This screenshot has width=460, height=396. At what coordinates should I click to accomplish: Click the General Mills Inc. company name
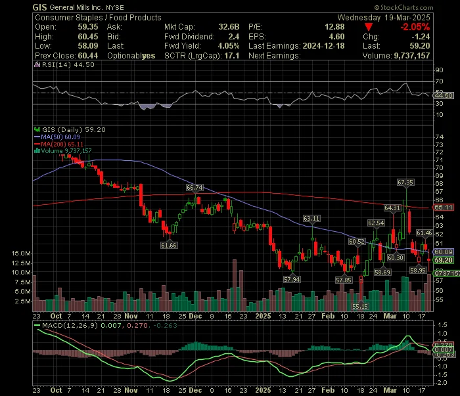pyautogui.click(x=76, y=7)
